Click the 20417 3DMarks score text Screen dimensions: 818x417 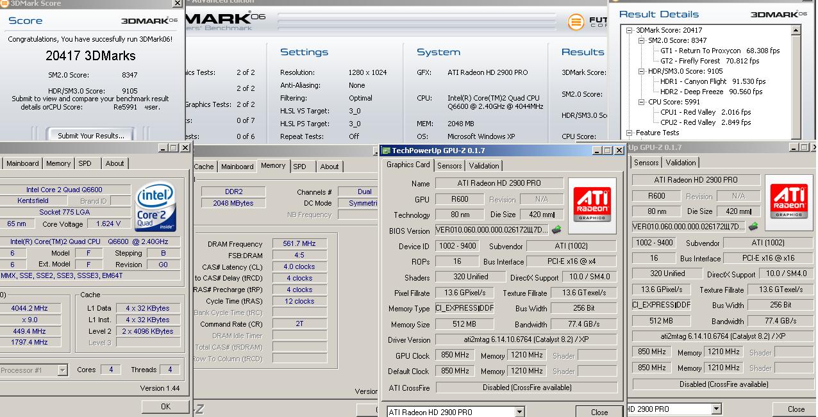(x=90, y=56)
